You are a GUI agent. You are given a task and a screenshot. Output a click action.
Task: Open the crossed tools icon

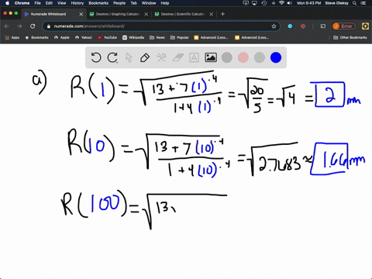point(161,57)
